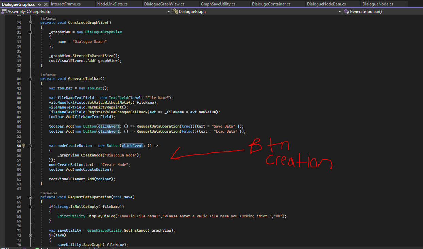Viewport: 423px width, 249px height.
Task: Click MarkDirtyRepaint on line 46
Action: pyautogui.click(x=105, y=107)
